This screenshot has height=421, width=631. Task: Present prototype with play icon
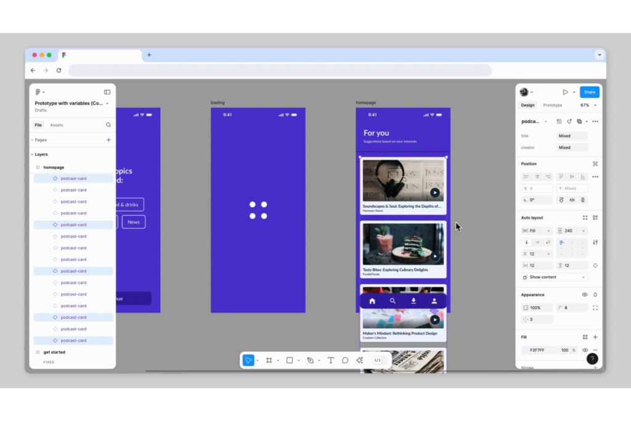click(565, 92)
